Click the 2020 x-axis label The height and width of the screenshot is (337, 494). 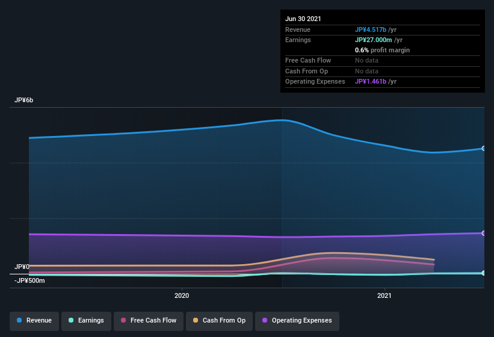coord(182,295)
